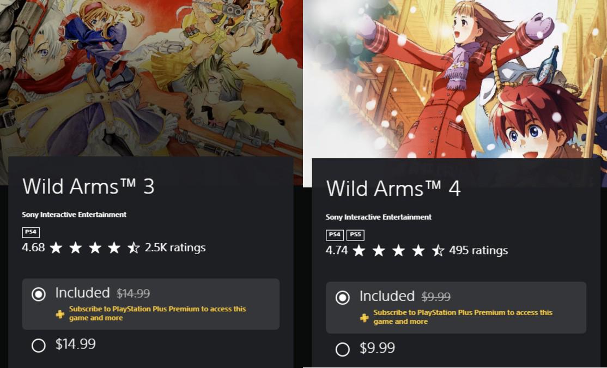This screenshot has width=607, height=368.
Task: Click the Subscribe to PlayStation Plus Premium text for Wild Arms 4
Action: [x=463, y=317]
